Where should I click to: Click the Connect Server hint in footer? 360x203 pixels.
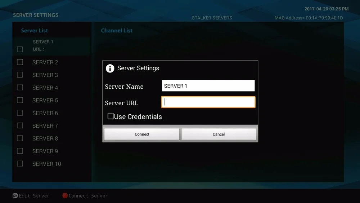[88, 196]
